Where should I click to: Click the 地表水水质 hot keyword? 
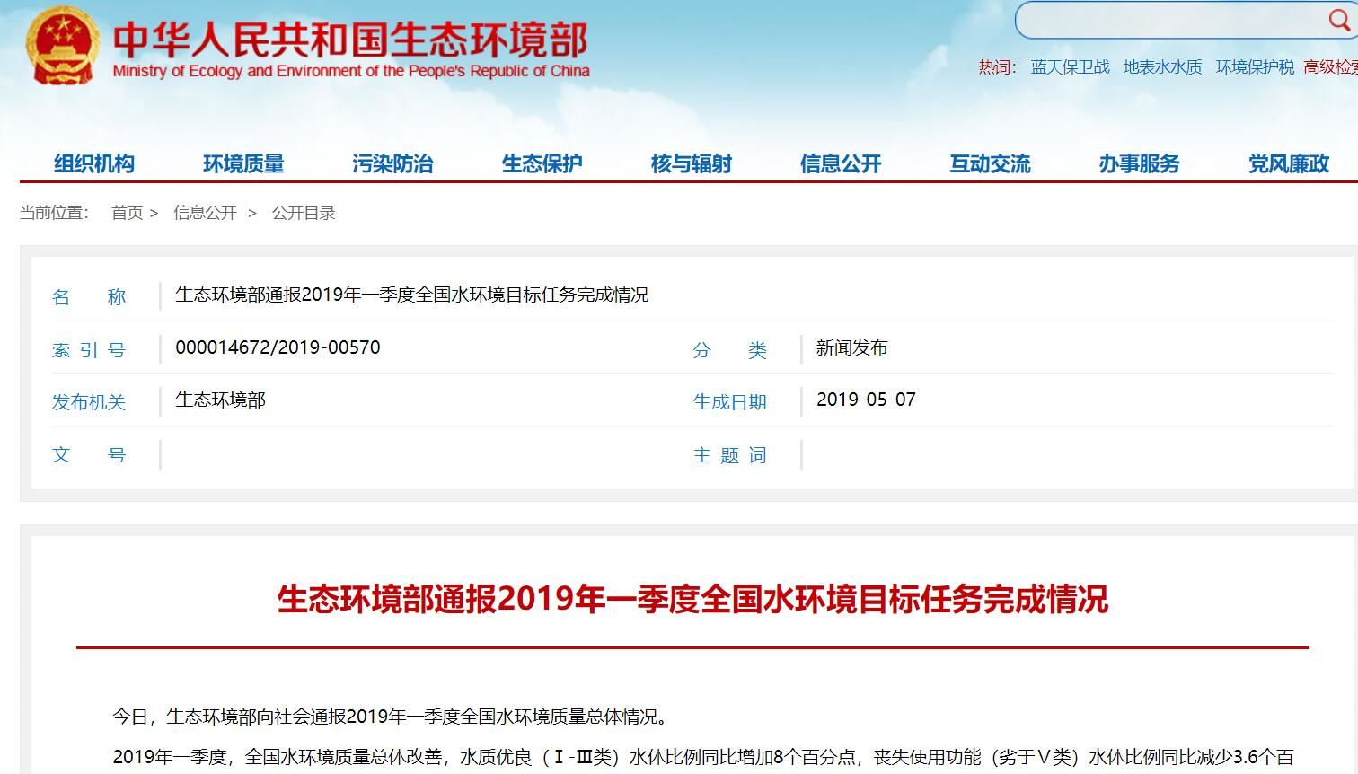pyautogui.click(x=1162, y=67)
